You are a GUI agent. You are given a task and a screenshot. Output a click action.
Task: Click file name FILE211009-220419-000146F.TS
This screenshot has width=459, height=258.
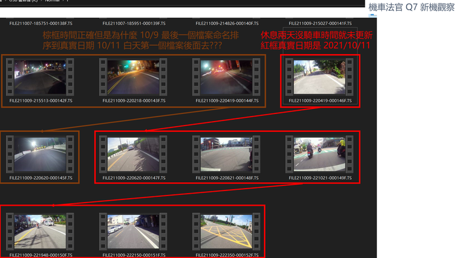[320, 101]
